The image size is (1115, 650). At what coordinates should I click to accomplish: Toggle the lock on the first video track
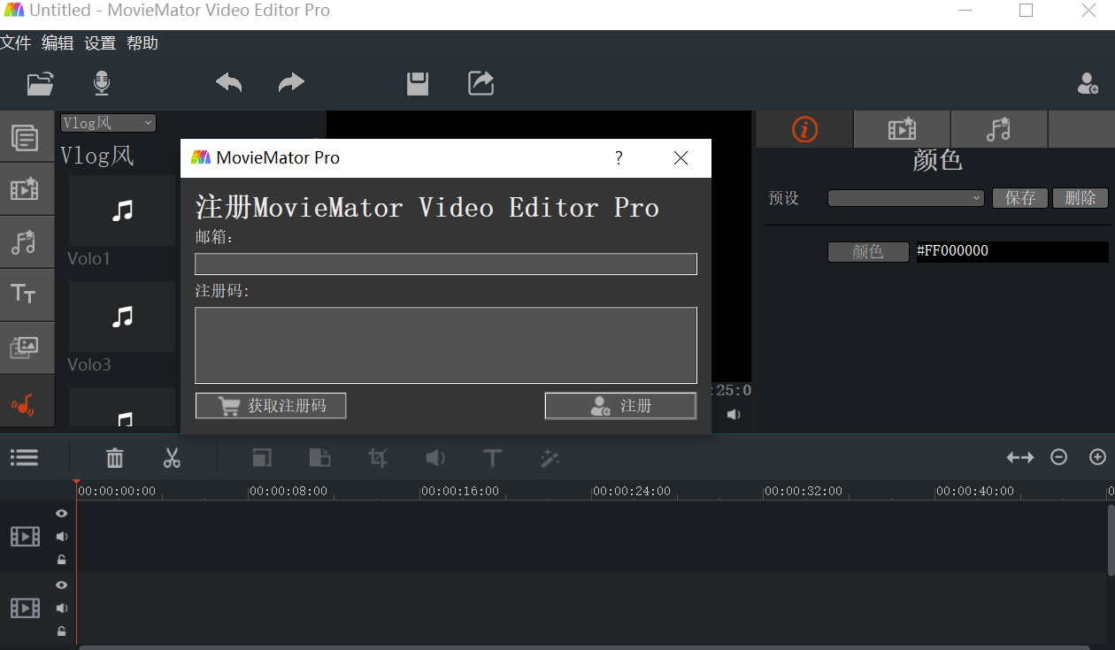point(62,560)
